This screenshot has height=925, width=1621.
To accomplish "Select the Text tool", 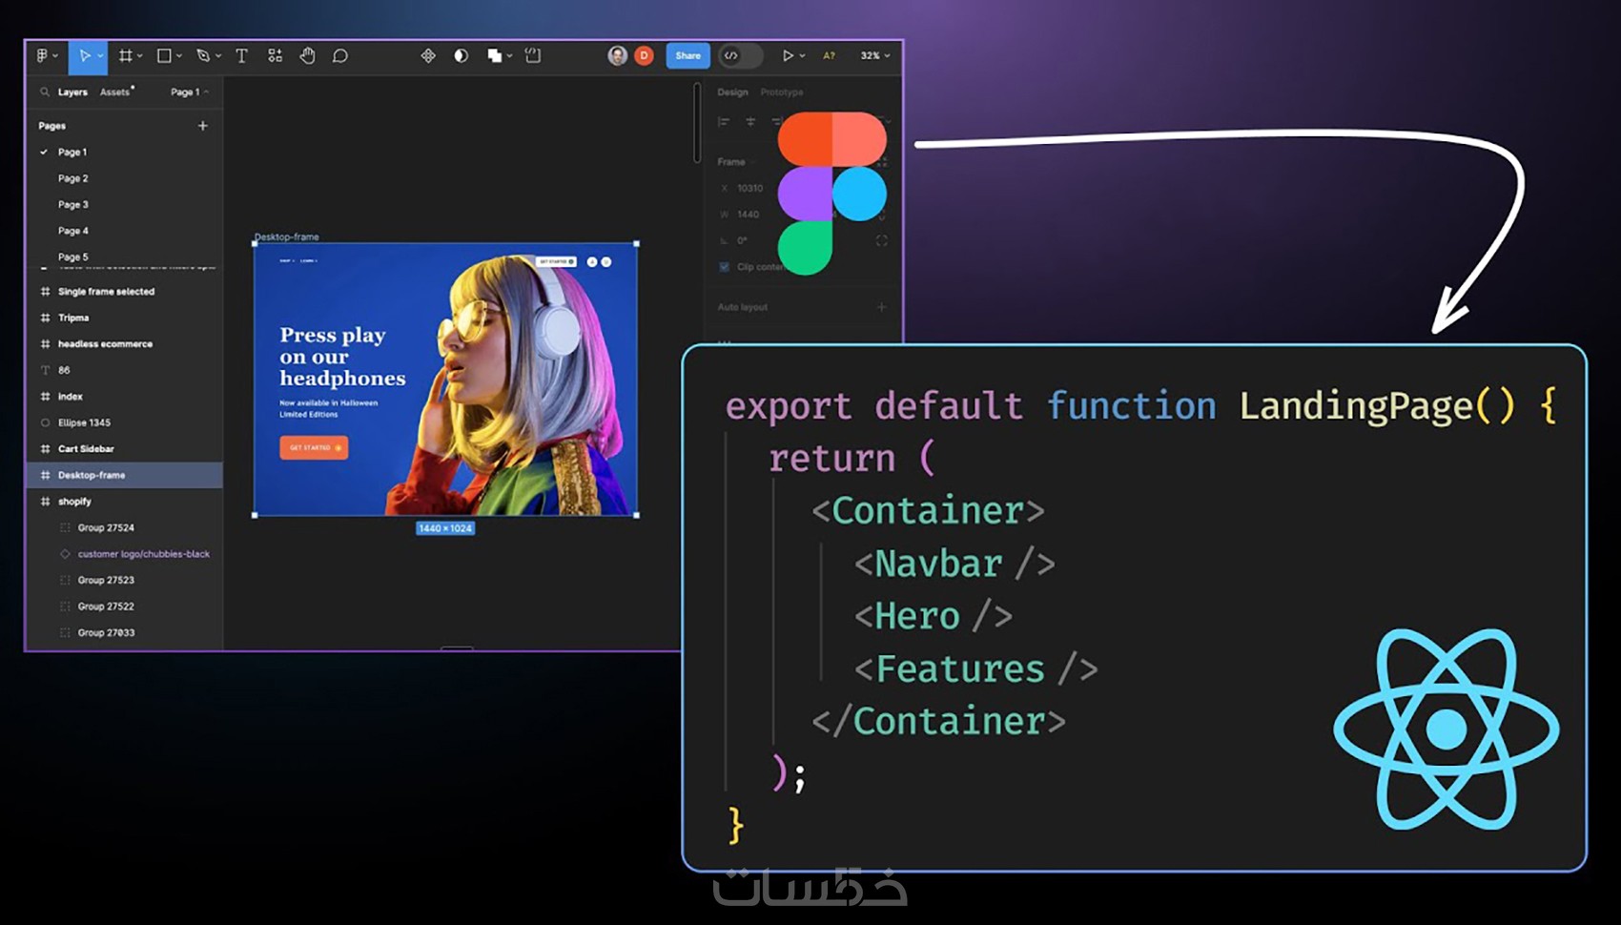I will [x=242, y=56].
